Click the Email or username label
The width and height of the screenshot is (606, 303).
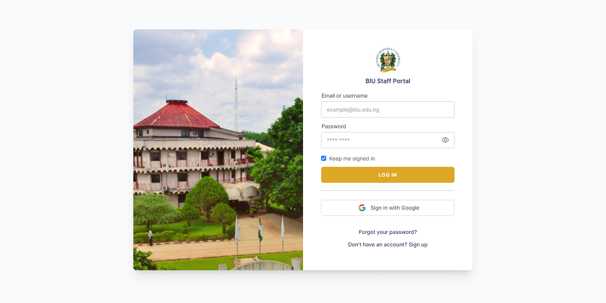point(345,96)
